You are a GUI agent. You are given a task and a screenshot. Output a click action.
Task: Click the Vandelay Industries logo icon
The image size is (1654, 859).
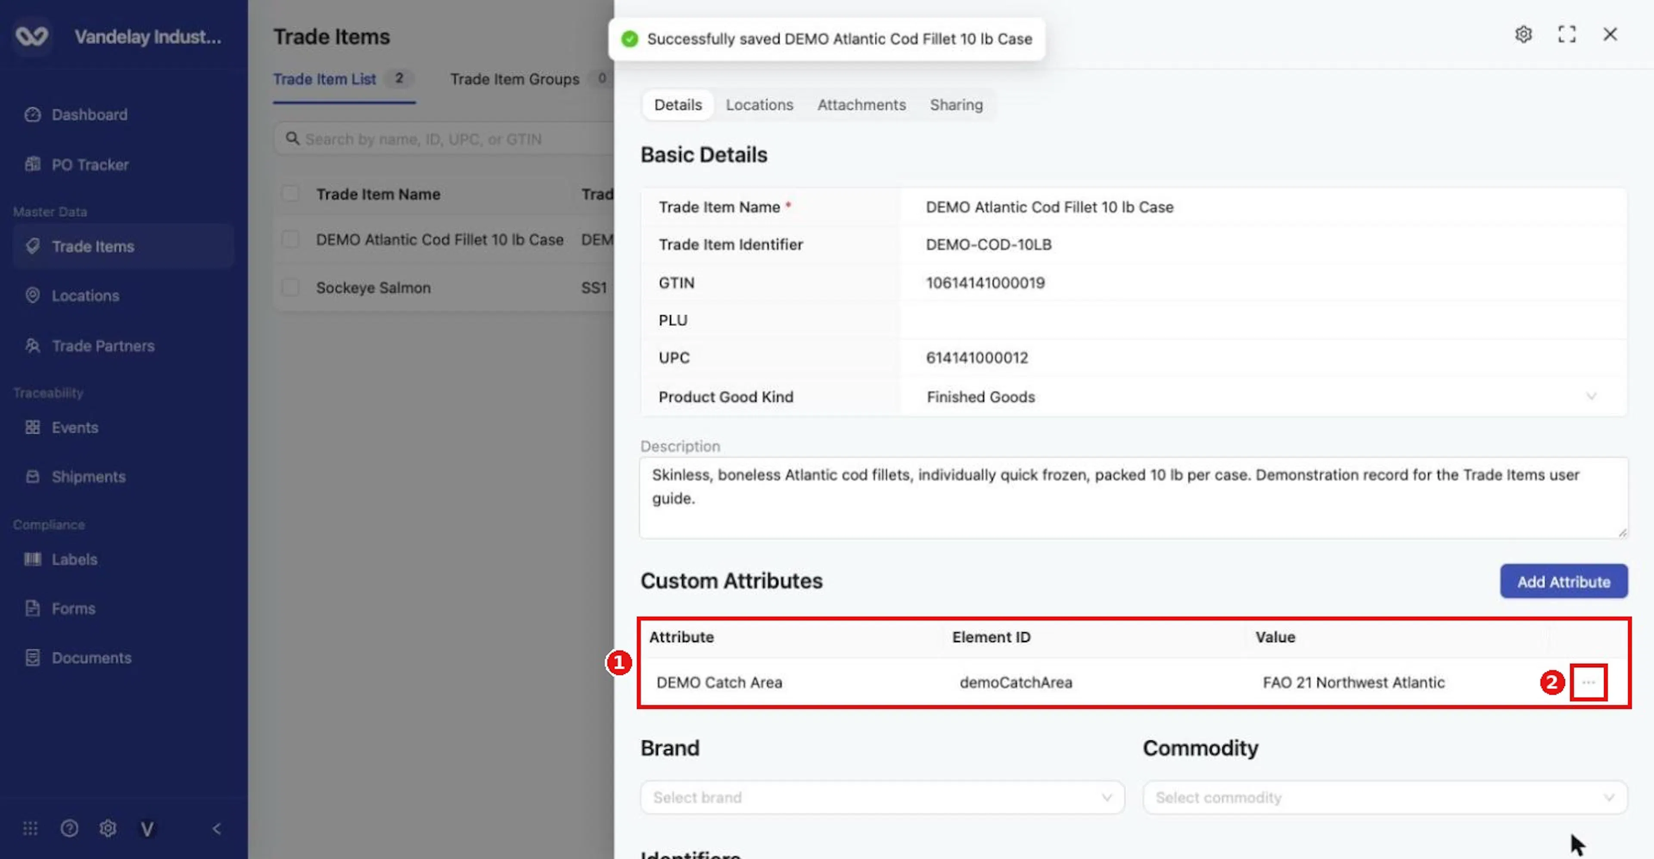click(x=31, y=37)
